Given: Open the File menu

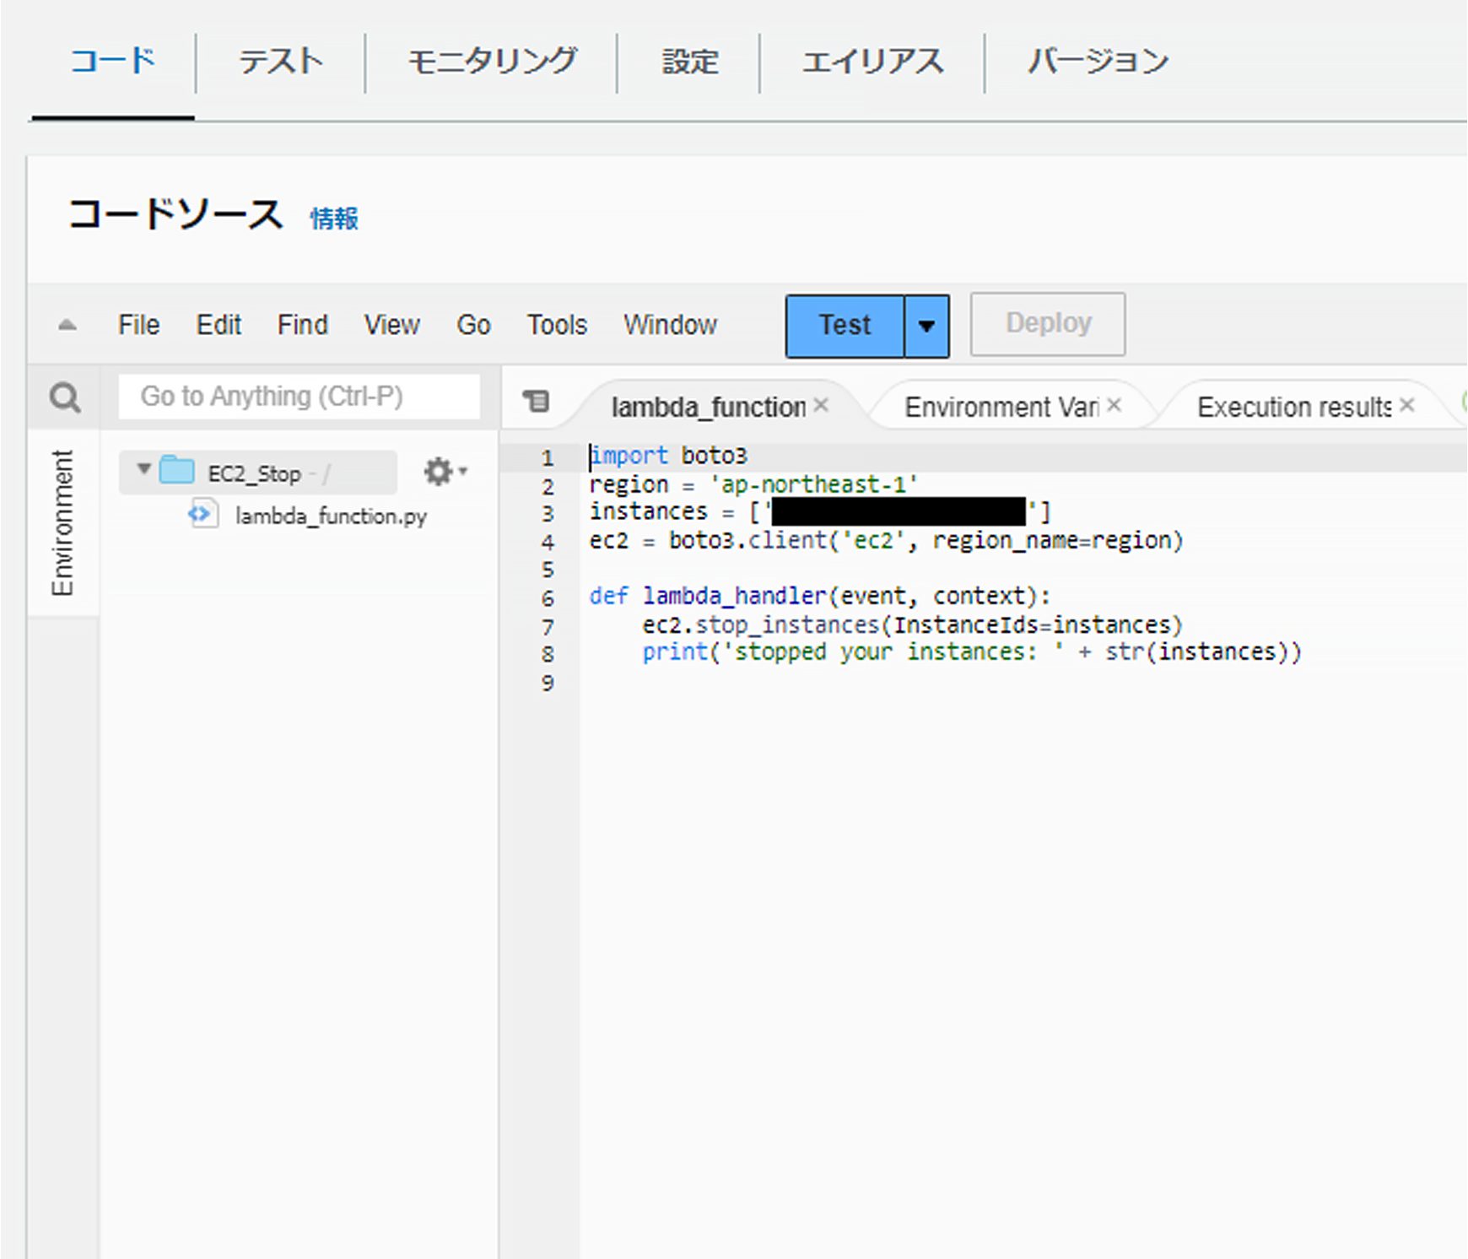Looking at the screenshot, I should pos(138,325).
